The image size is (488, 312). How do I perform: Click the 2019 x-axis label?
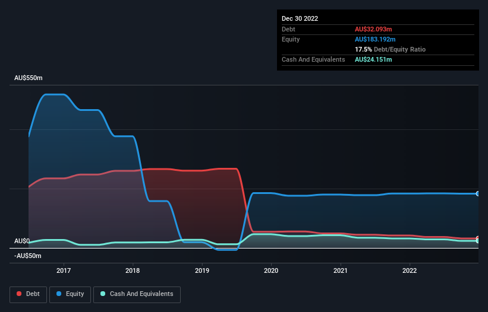[202, 270]
